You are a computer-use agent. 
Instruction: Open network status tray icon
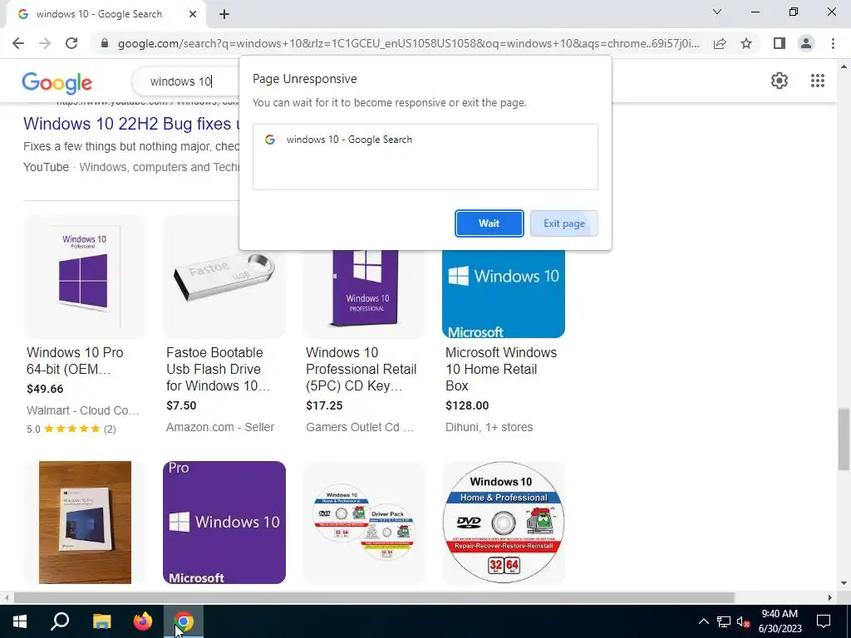tap(724, 621)
